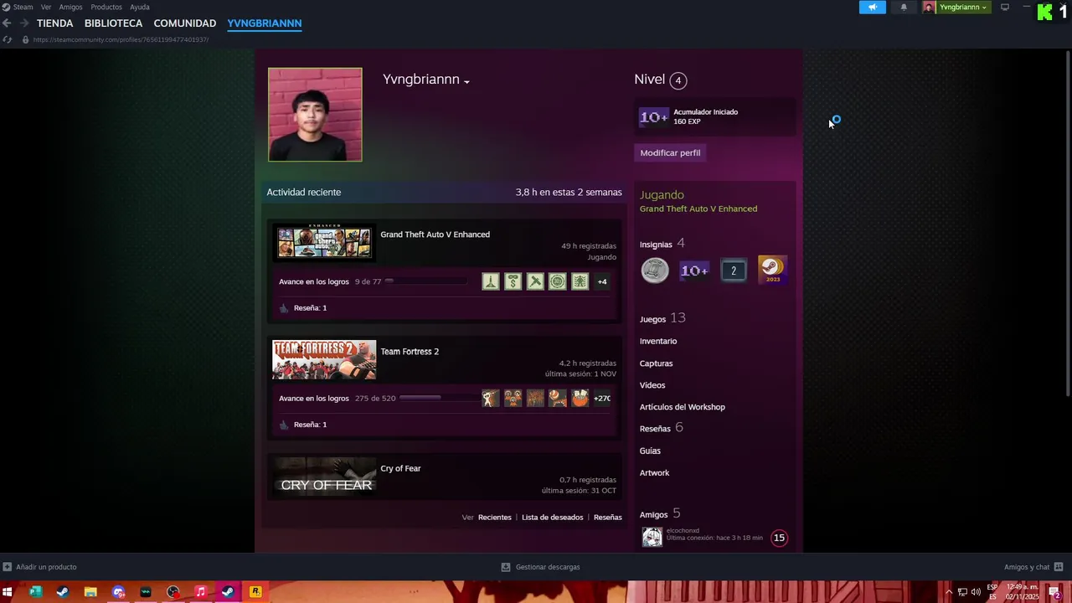The image size is (1072, 603).
Task: Click the third Team Fortress 2 achievement icon
Action: [535, 398]
